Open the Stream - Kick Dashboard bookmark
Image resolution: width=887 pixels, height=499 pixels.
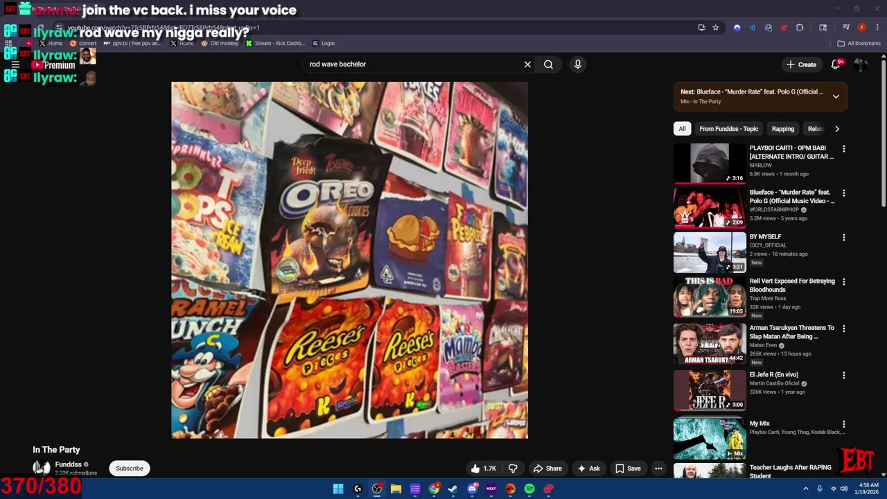275,43
